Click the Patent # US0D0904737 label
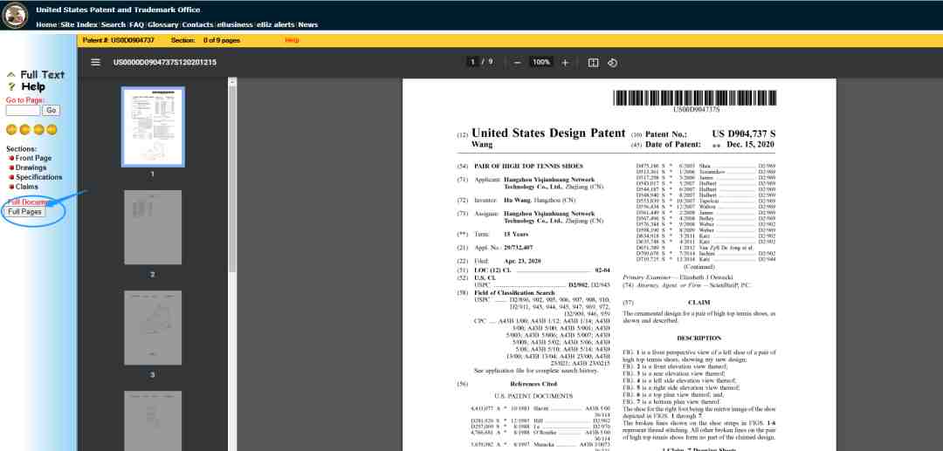 [119, 40]
